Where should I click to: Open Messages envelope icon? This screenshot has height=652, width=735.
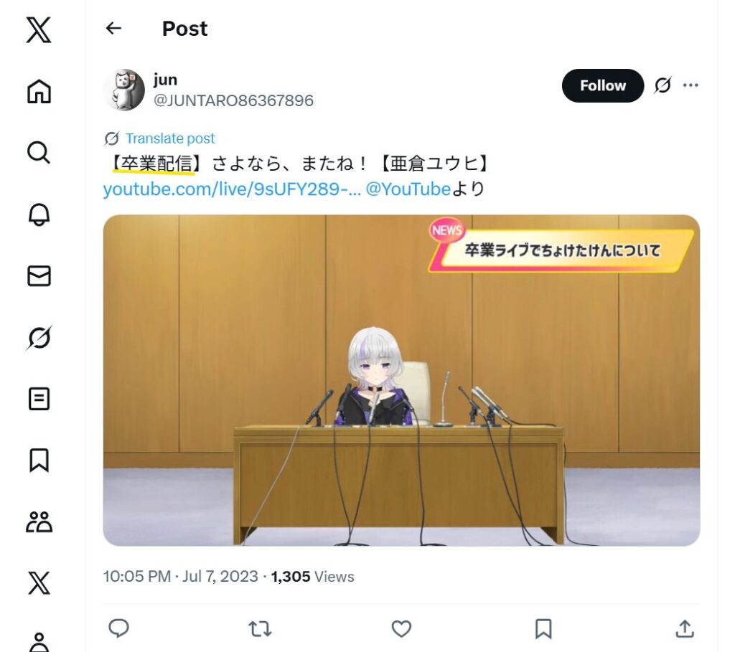click(39, 276)
